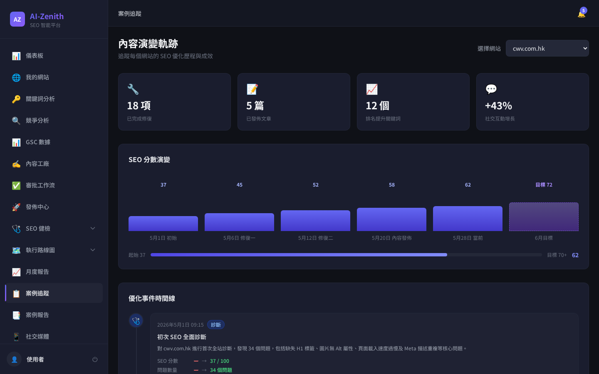Expand the SEO 健檢 submenu chevron
Screen dimensions: 599x374
(93, 228)
